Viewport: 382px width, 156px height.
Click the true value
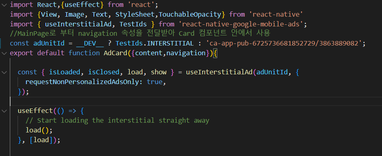click(155, 82)
